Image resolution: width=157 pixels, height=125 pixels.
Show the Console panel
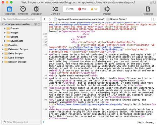(x=55, y=9)
